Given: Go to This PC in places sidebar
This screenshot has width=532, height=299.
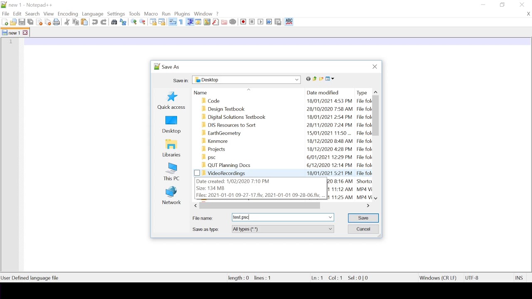Looking at the screenshot, I should (172, 172).
